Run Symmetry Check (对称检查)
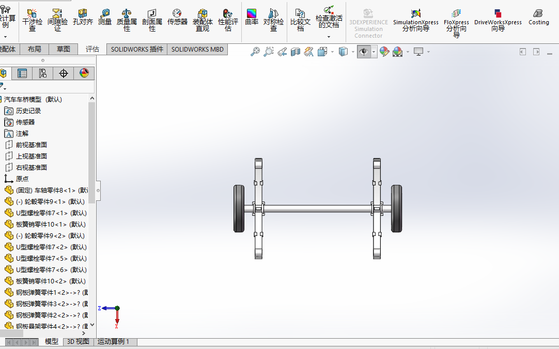 [273, 20]
